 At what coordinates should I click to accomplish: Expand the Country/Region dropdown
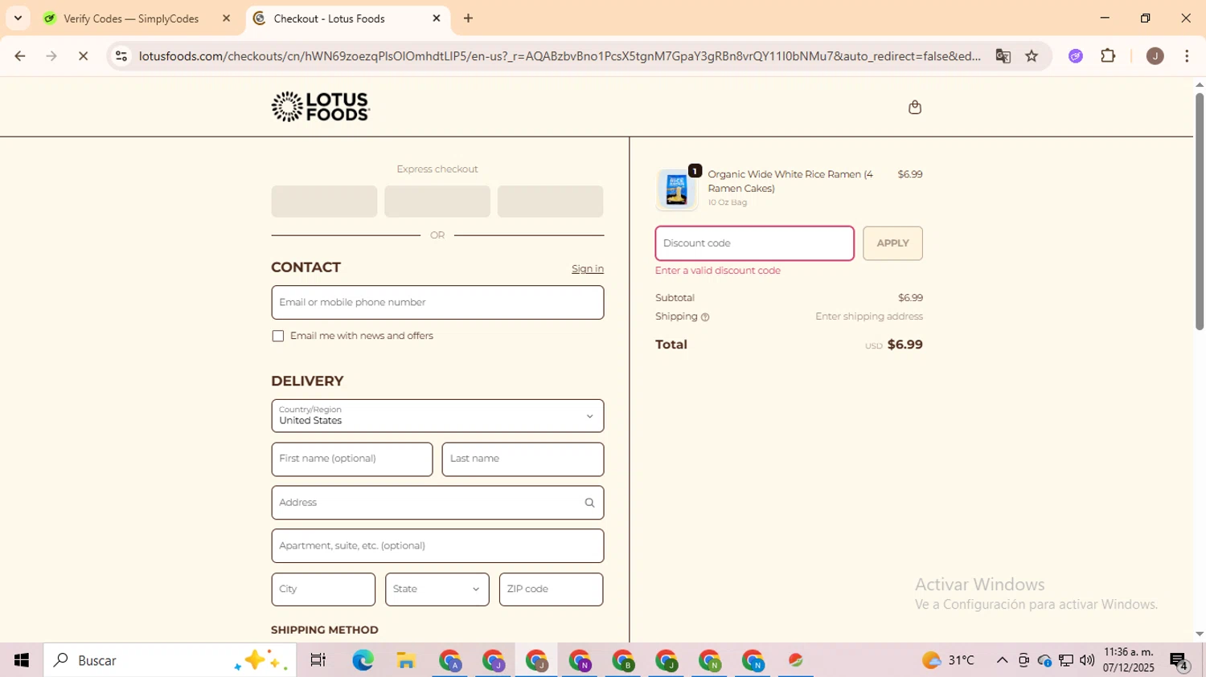point(437,416)
